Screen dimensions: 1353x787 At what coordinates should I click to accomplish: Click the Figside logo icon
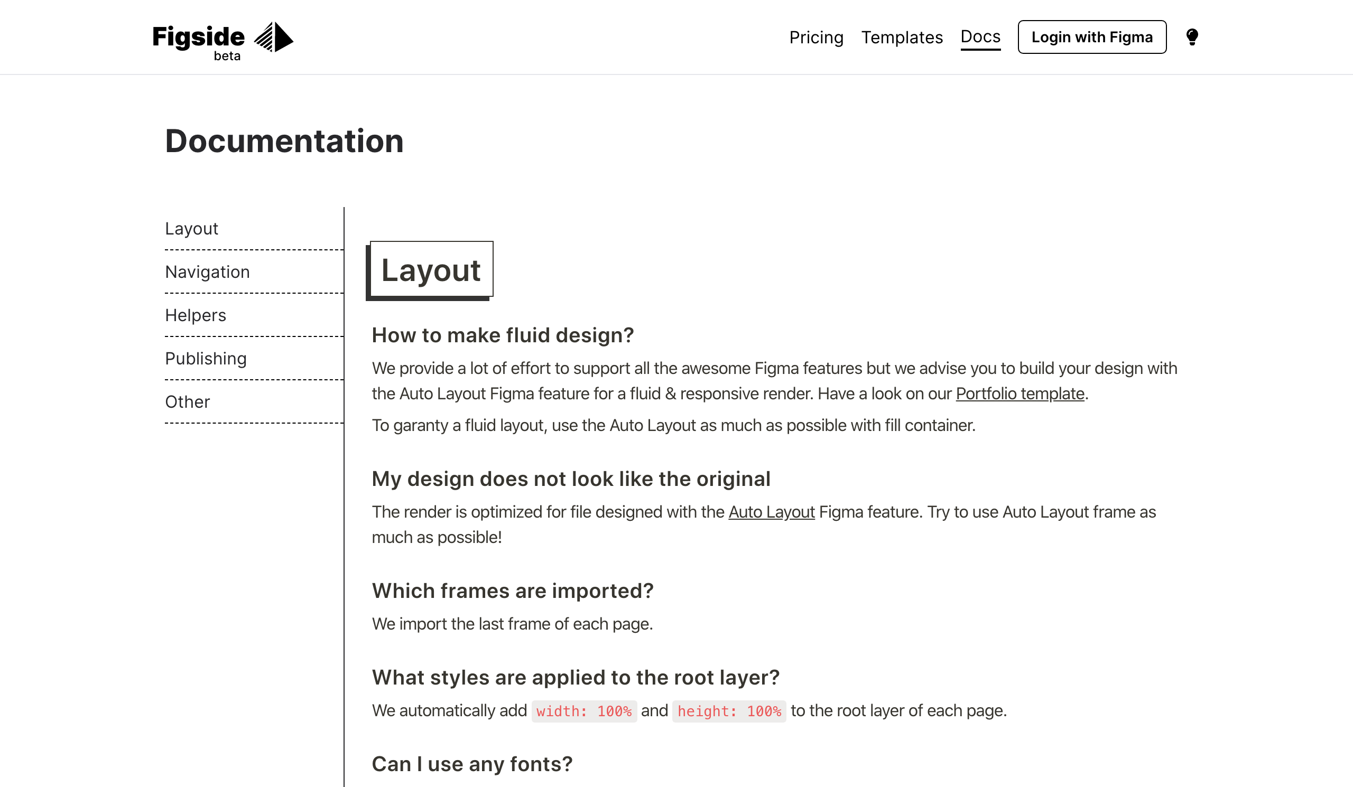273,37
